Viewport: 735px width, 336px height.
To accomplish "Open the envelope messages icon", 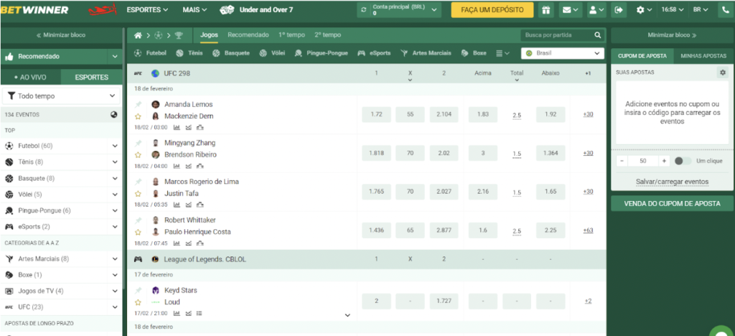I will click(571, 10).
